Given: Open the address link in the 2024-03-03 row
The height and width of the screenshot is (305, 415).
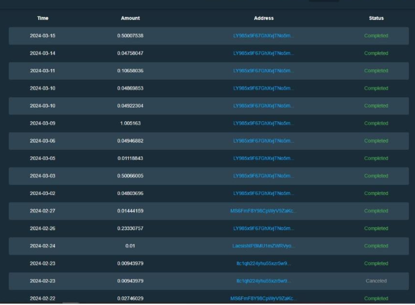Looking at the screenshot, I should [263, 176].
